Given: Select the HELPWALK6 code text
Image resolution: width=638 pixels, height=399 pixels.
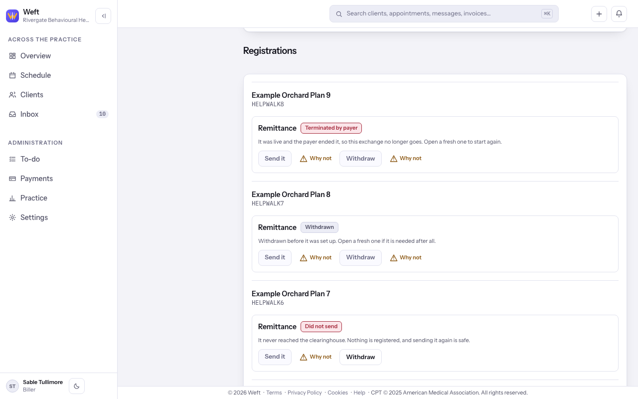Looking at the screenshot, I should click(x=268, y=303).
